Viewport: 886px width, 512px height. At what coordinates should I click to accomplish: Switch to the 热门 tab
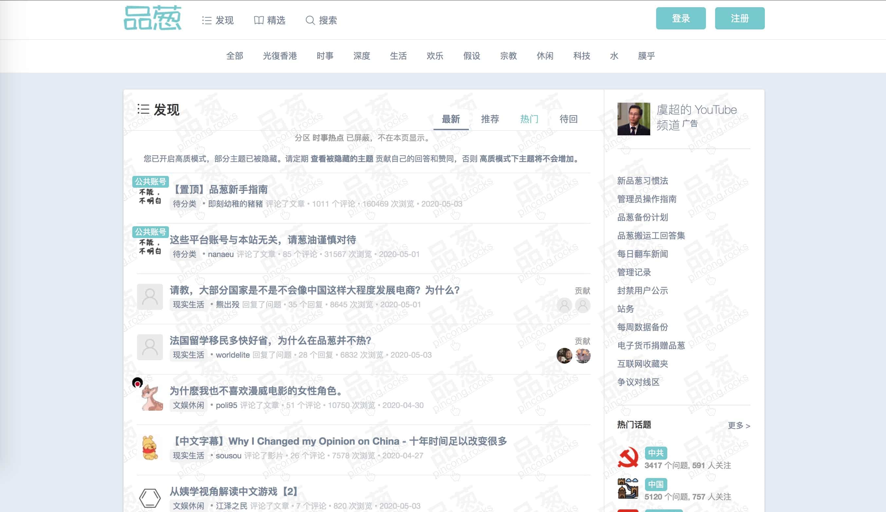point(529,119)
